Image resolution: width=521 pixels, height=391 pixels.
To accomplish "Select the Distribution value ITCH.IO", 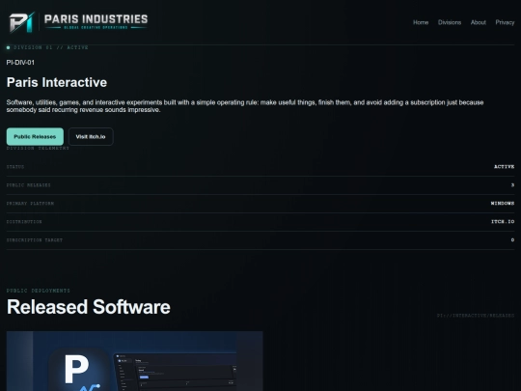I will (x=503, y=221).
